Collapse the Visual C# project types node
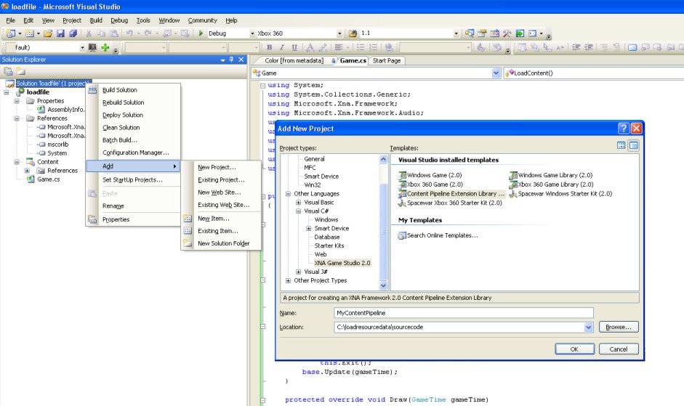Image resolution: width=684 pixels, height=406 pixels. pyautogui.click(x=298, y=211)
